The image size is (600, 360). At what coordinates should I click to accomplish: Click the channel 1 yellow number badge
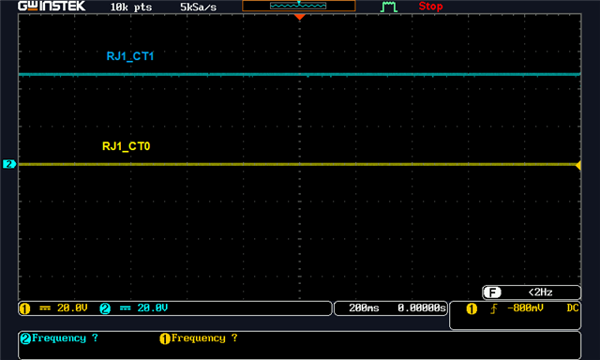click(25, 308)
